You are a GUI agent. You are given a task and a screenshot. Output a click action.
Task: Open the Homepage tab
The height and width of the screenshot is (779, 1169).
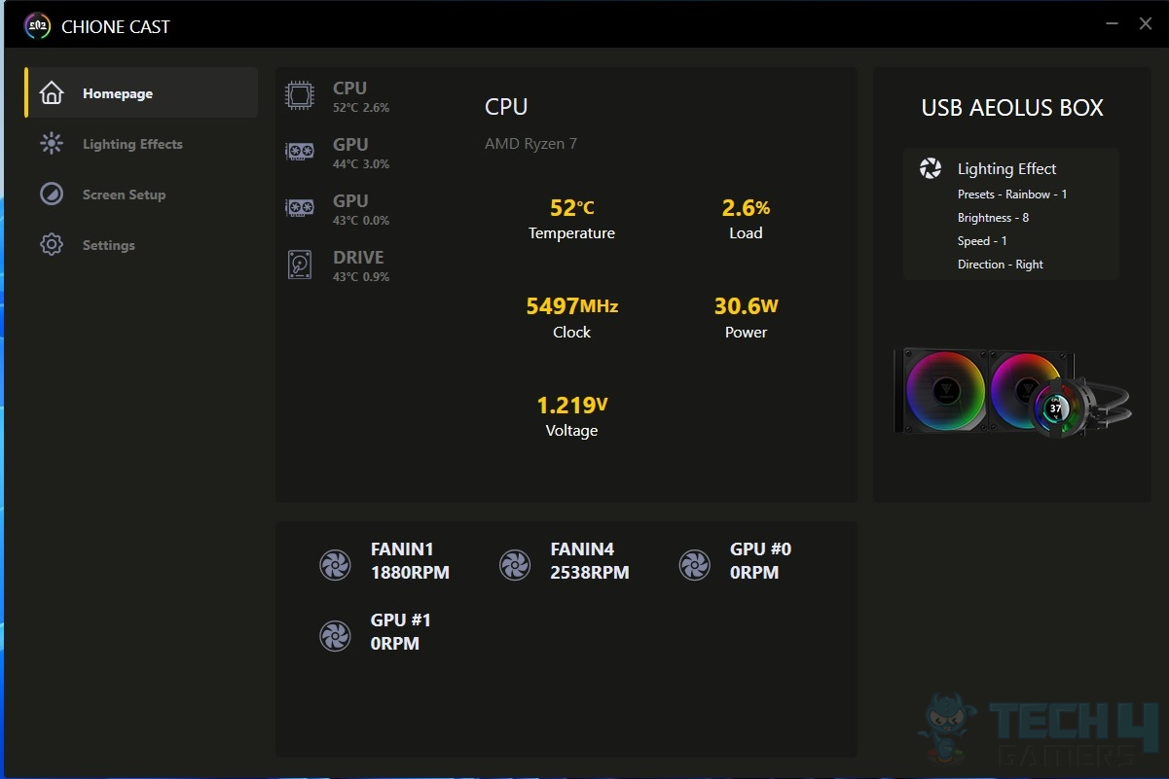coord(141,93)
